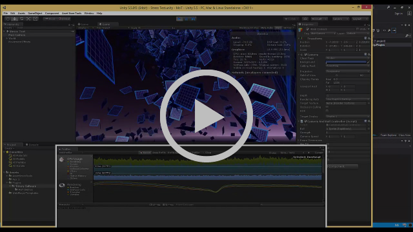
Task: Switch to the Console tab
Action: point(32,144)
